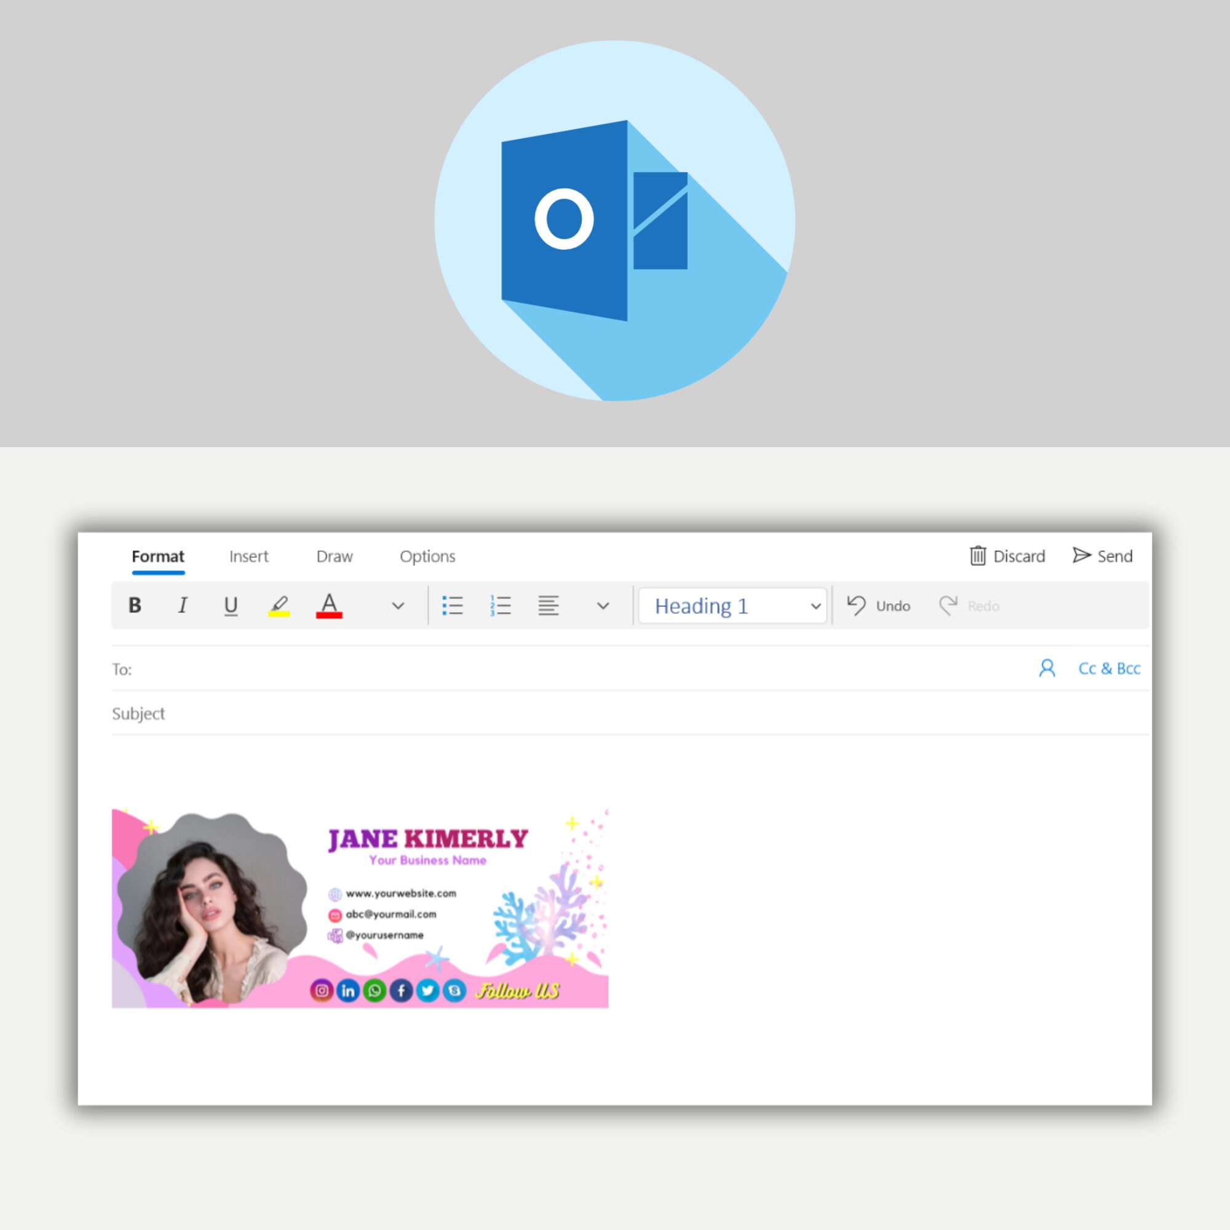Change the font color
The image size is (1230, 1230).
tap(328, 603)
